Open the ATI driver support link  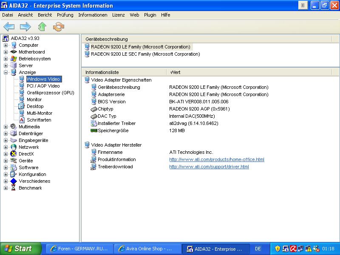(209, 167)
